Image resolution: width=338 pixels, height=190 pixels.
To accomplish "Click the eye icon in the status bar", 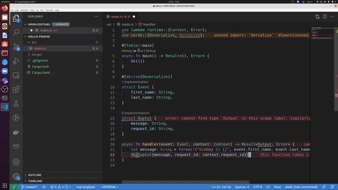I will (x=44, y=187).
